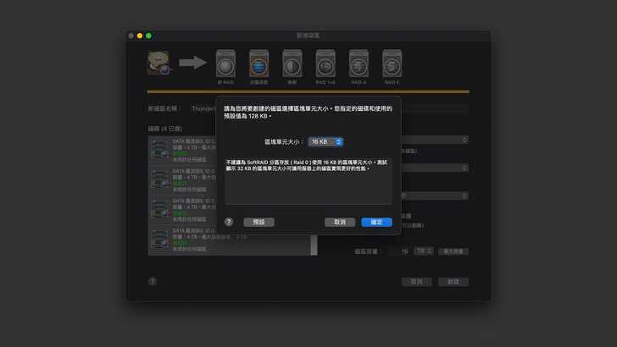Click the 最大容量 button
Screen dimensions: 617x347
coord(453,251)
